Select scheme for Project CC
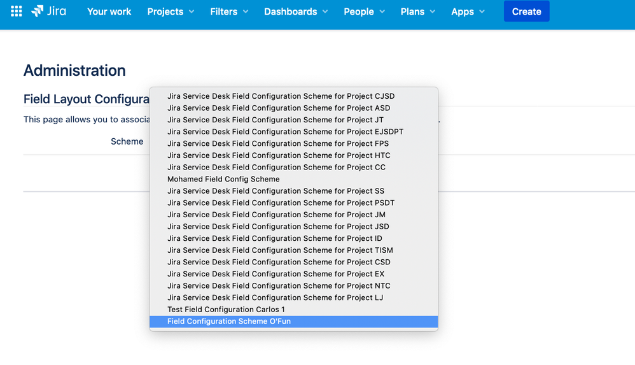The image size is (635, 365). 293,167
